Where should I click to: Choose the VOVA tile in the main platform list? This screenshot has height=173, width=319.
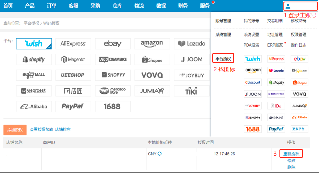pos(152,75)
